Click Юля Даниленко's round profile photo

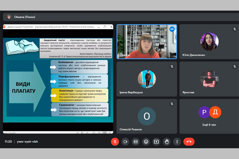point(210,42)
